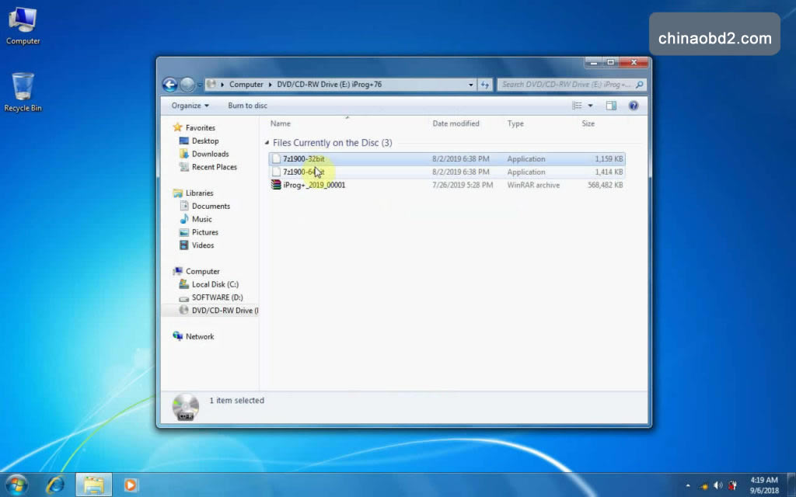Expand address bar history dropdown
This screenshot has width=796, height=497.
tap(470, 85)
